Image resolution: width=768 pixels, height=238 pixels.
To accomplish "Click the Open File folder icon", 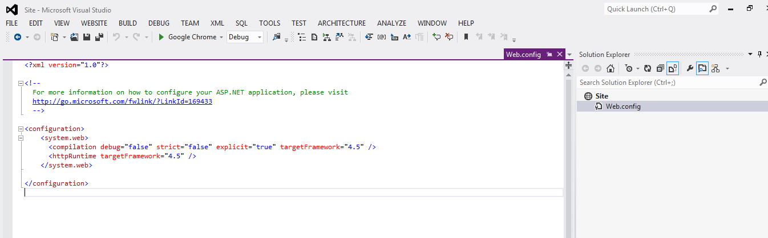I will click(x=74, y=37).
